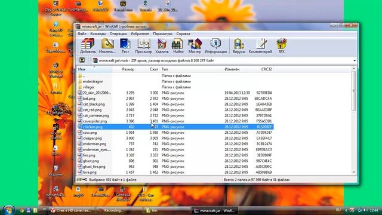382x215 pixels.
Task: Click the file list scroll up arrow
Action: 354,69
